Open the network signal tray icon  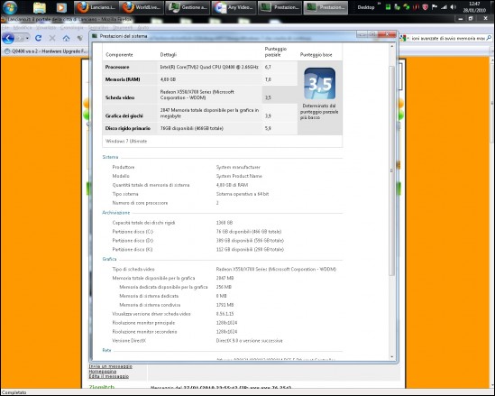tap(444, 7)
